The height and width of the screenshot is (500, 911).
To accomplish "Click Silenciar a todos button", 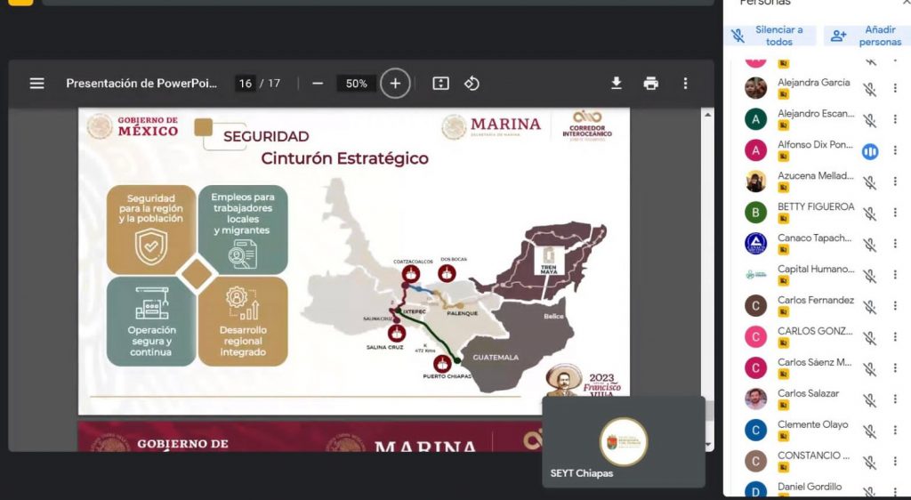I will tap(771, 36).
